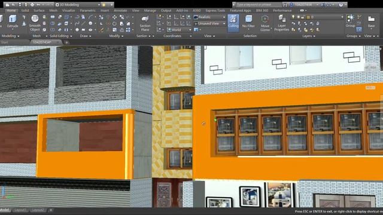Switch to the Layout1 tab
Image resolution: width=383 pixels, height=215 pixels.
[x=20, y=210]
